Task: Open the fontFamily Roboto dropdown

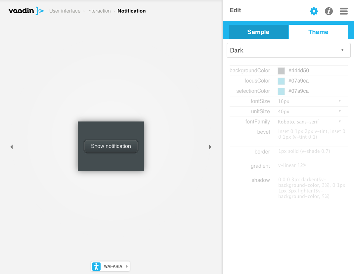Action: 310,122
